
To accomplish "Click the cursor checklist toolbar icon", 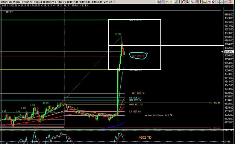I will pyautogui.click(x=188, y=2).
